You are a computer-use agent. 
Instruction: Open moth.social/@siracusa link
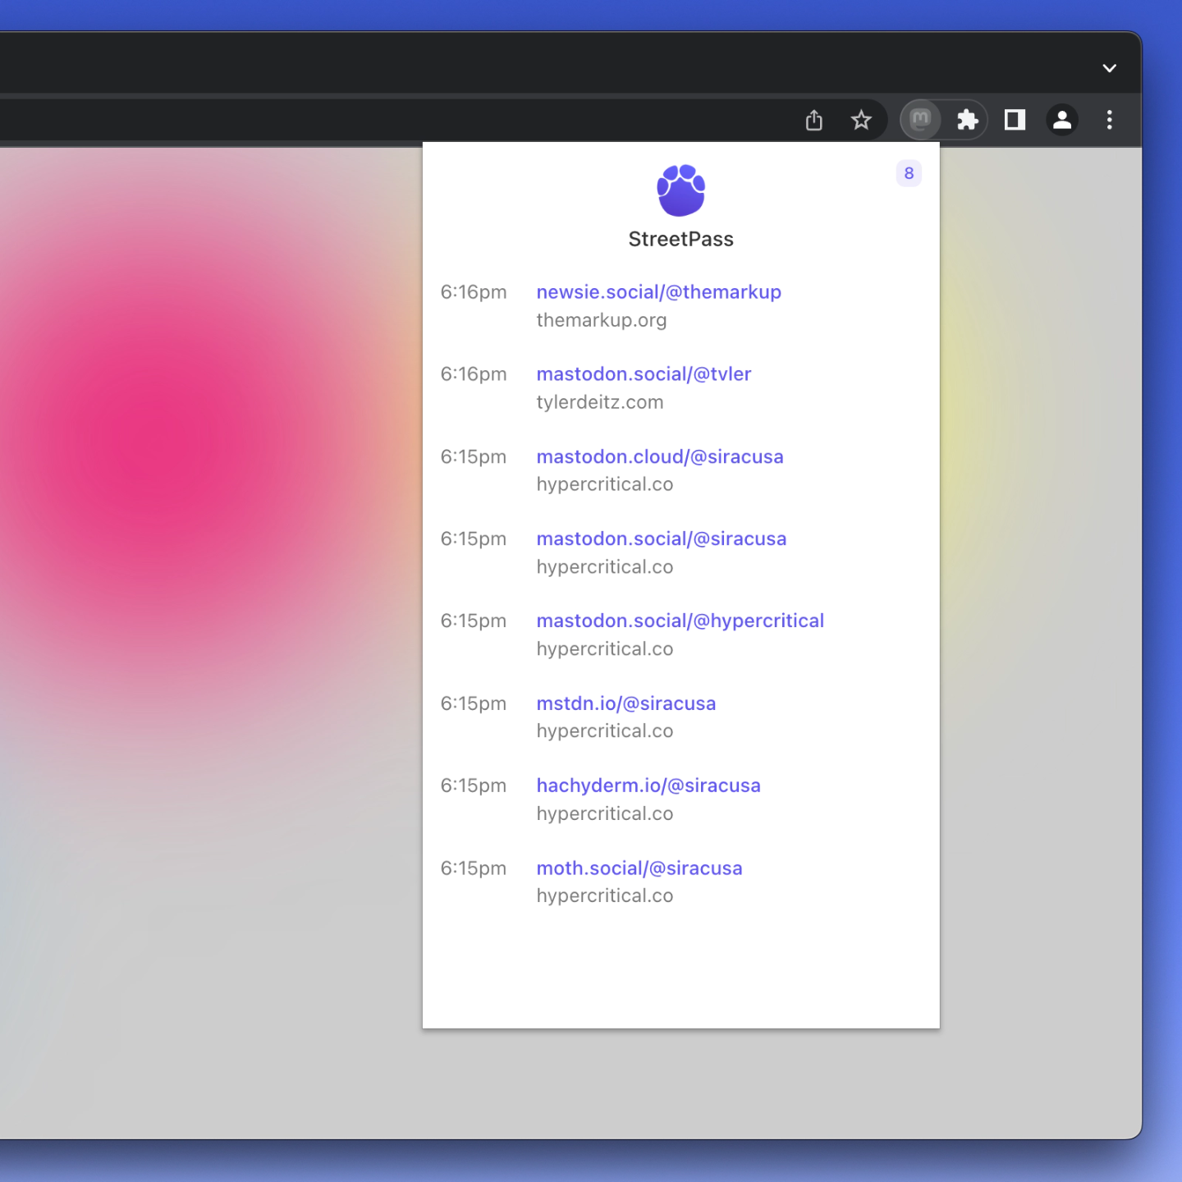pyautogui.click(x=639, y=868)
